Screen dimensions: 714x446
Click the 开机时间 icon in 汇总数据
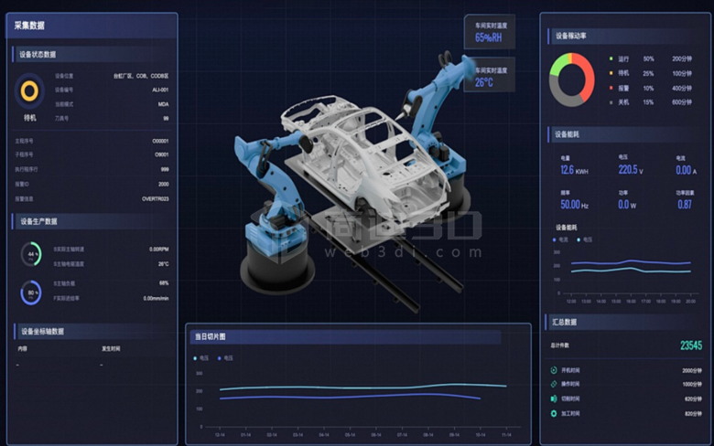554,370
